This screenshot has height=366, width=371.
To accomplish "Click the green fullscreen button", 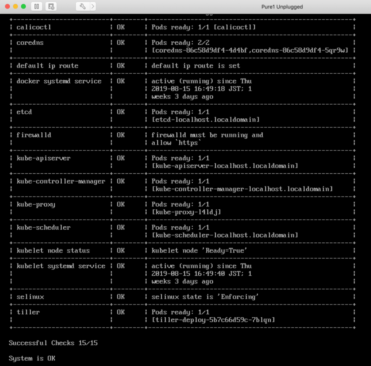I will pos(23,6).
